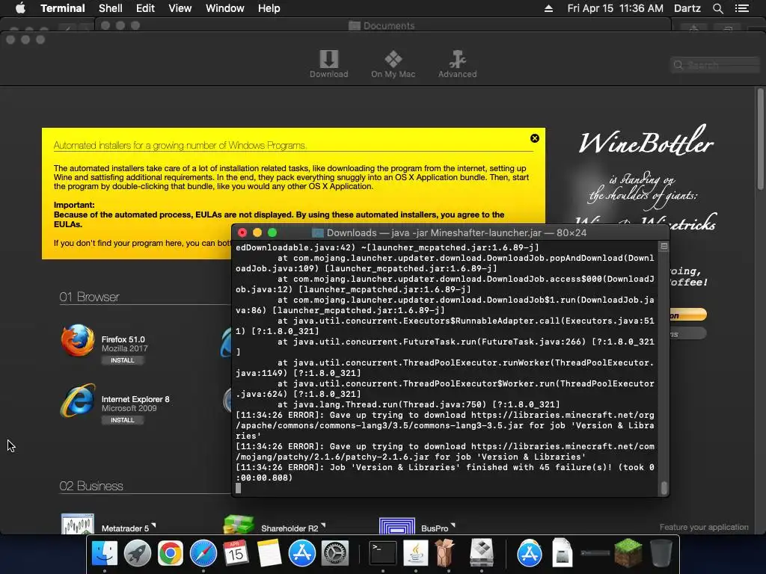Open the Trash in the Dock
766x574 pixels.
click(661, 552)
